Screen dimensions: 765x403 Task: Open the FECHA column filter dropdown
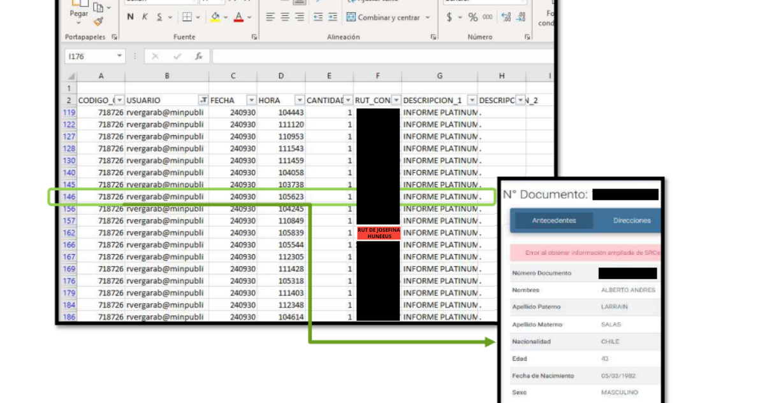pos(251,101)
